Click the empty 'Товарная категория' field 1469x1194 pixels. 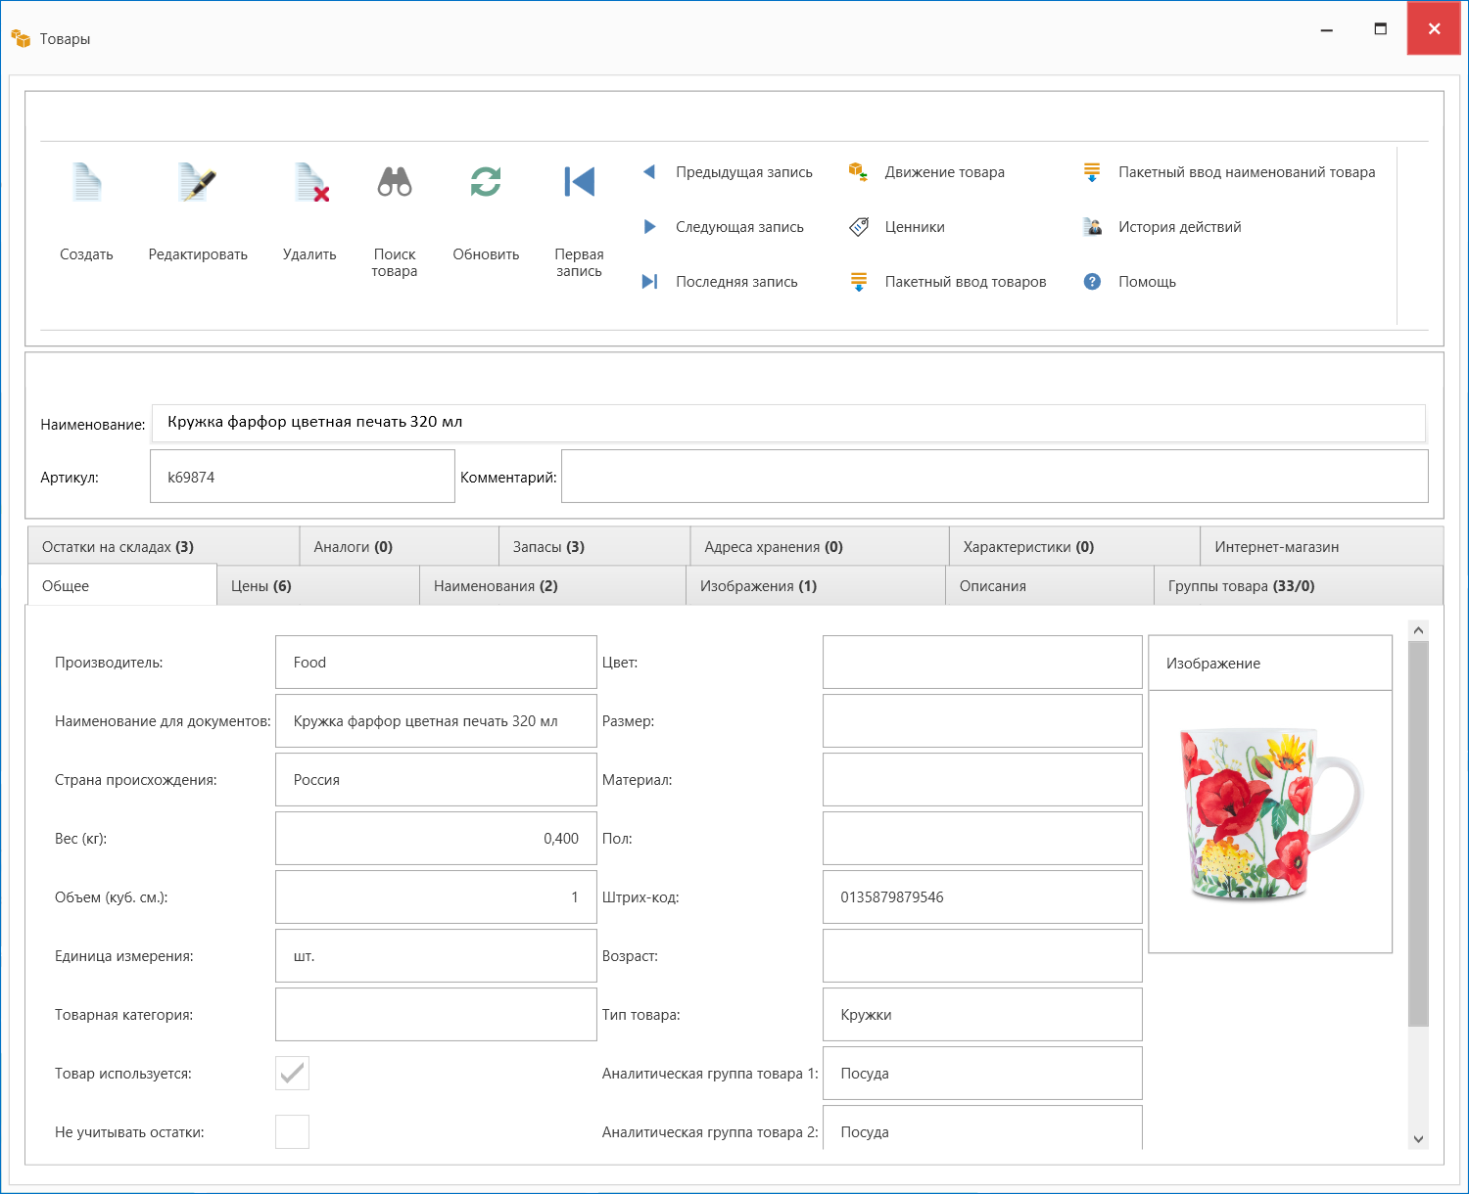[436, 1015]
